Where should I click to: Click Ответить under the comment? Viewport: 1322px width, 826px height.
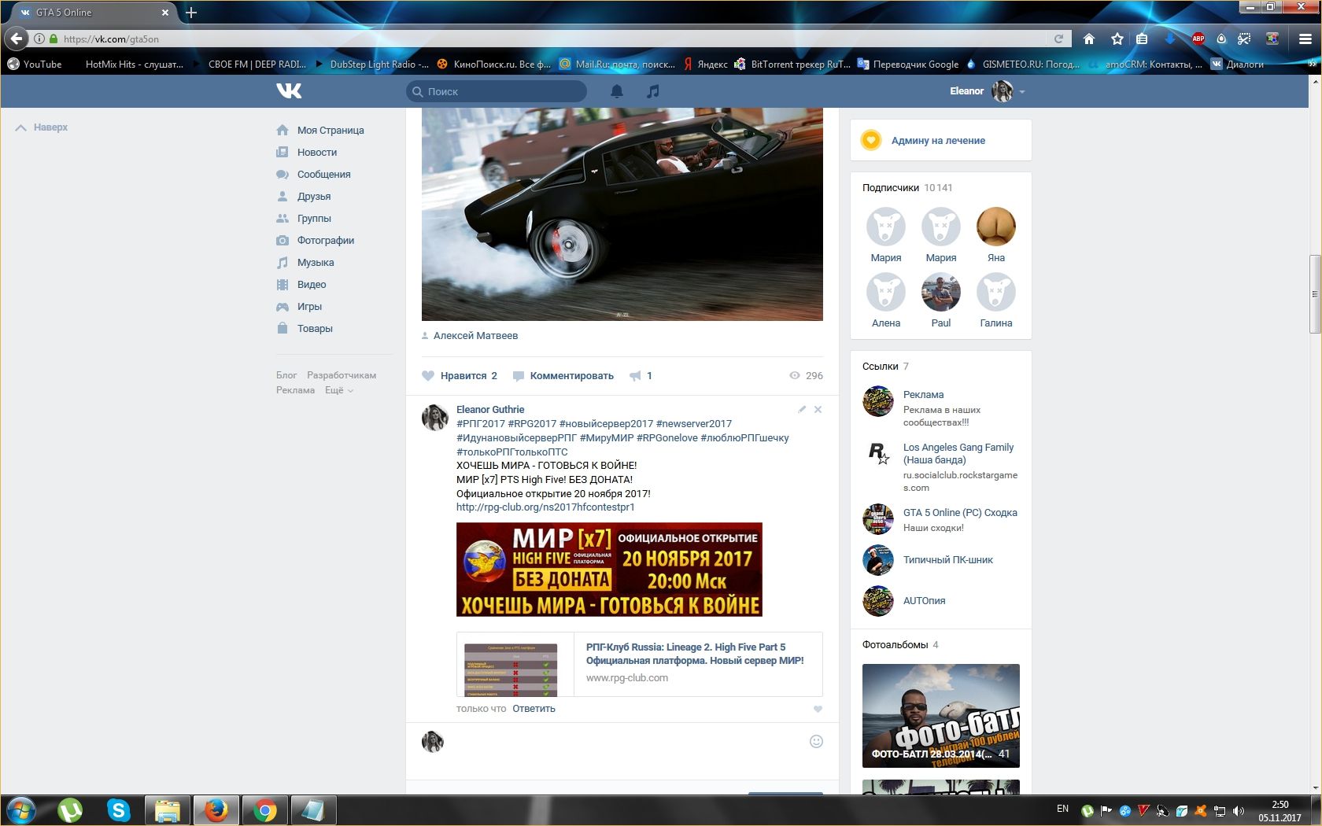pos(534,709)
